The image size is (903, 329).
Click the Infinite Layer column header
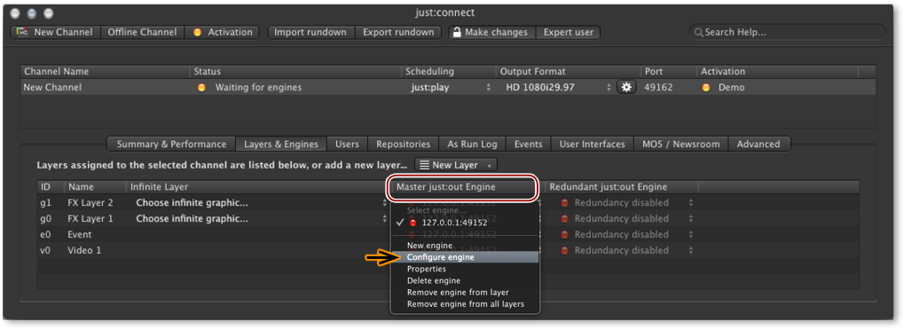(x=256, y=187)
